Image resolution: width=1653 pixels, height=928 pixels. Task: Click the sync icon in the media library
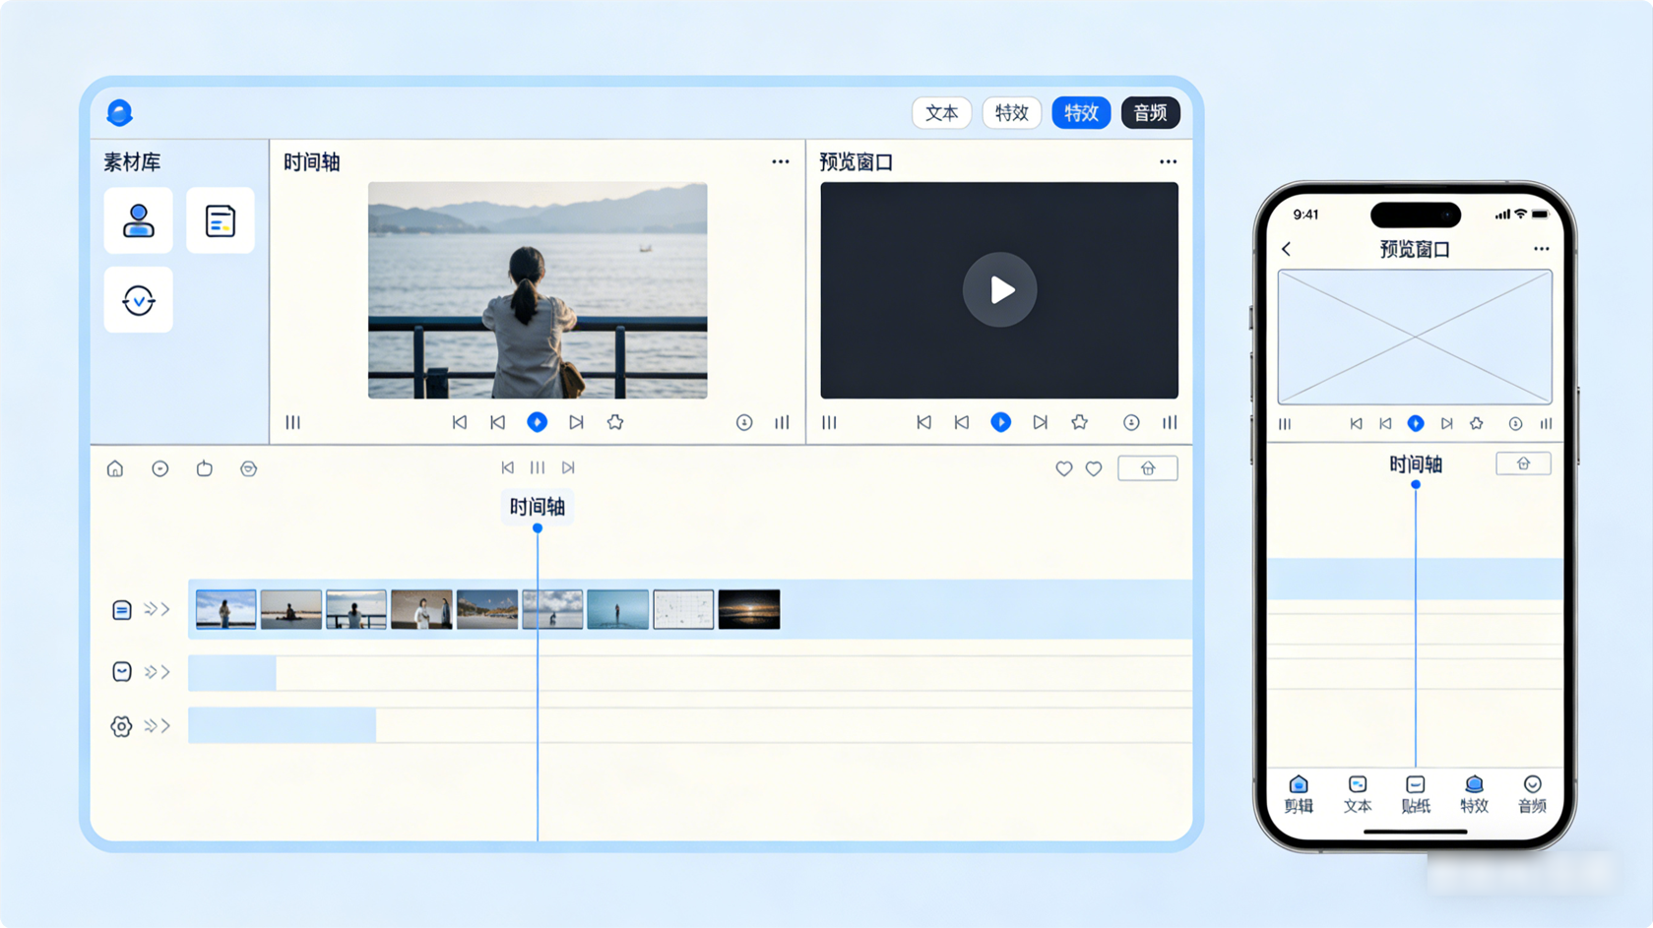pyautogui.click(x=138, y=300)
